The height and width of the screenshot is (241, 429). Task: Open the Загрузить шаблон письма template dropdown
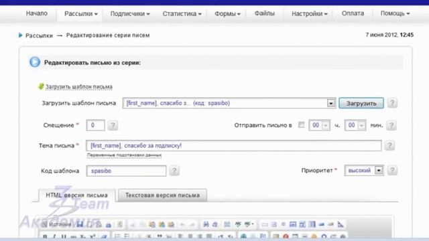(x=330, y=103)
